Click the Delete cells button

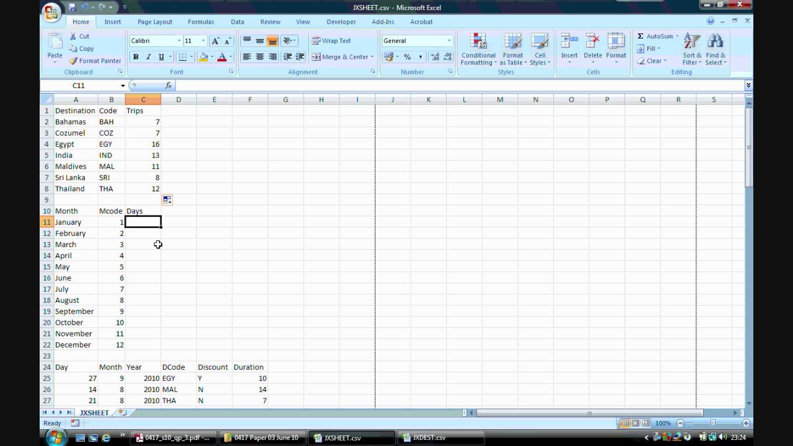[593, 48]
